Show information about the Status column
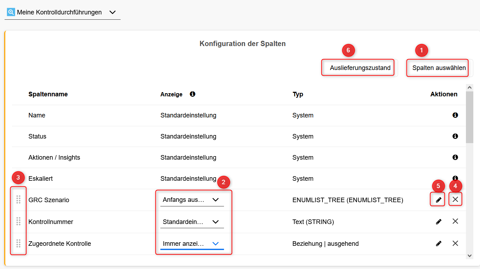This screenshot has width=480, height=269. 455,136
